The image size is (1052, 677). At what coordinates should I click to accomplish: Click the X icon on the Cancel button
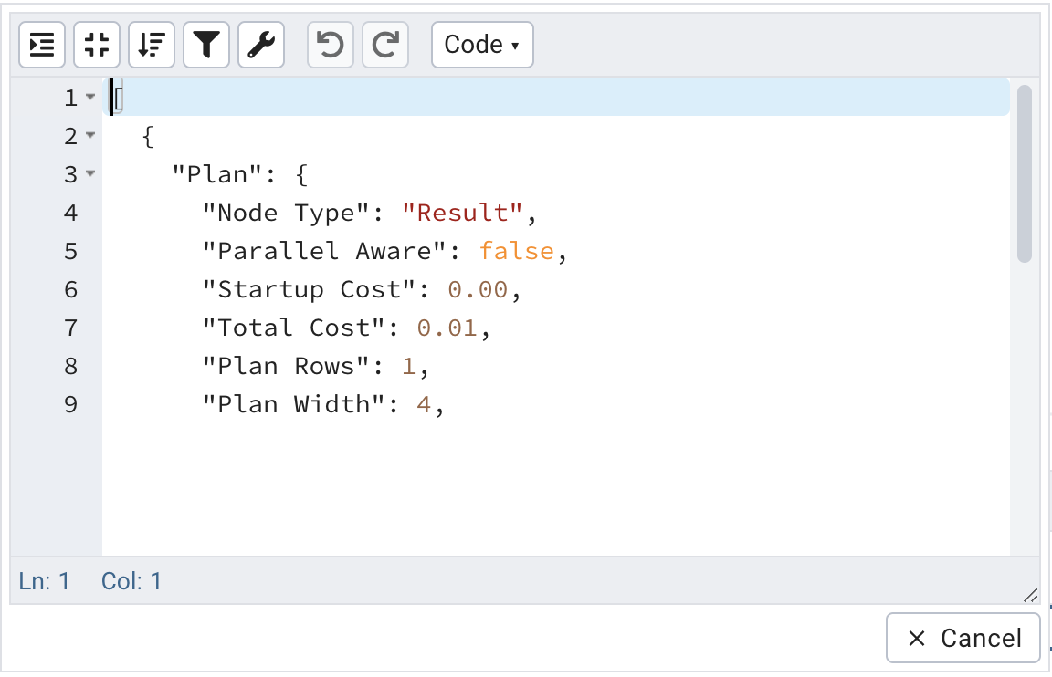(x=917, y=639)
